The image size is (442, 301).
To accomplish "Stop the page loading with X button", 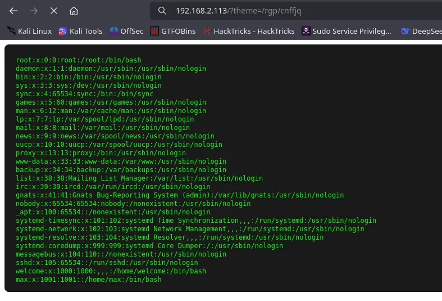I will click(x=53, y=11).
